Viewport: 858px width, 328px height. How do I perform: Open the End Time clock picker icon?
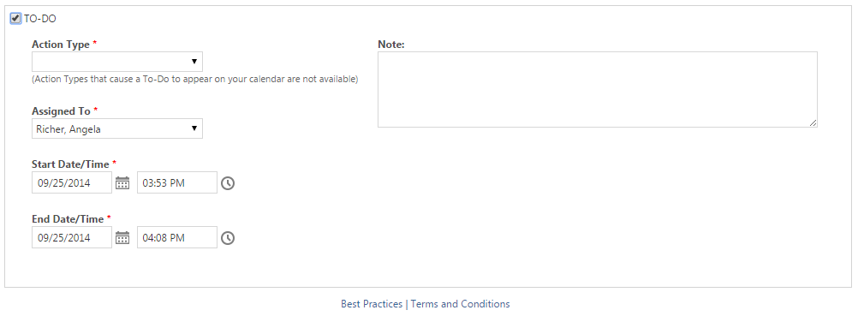[228, 237]
